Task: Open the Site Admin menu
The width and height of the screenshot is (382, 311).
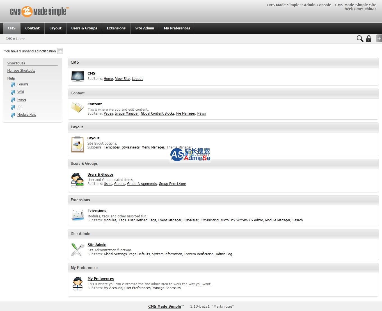Action: click(145, 28)
